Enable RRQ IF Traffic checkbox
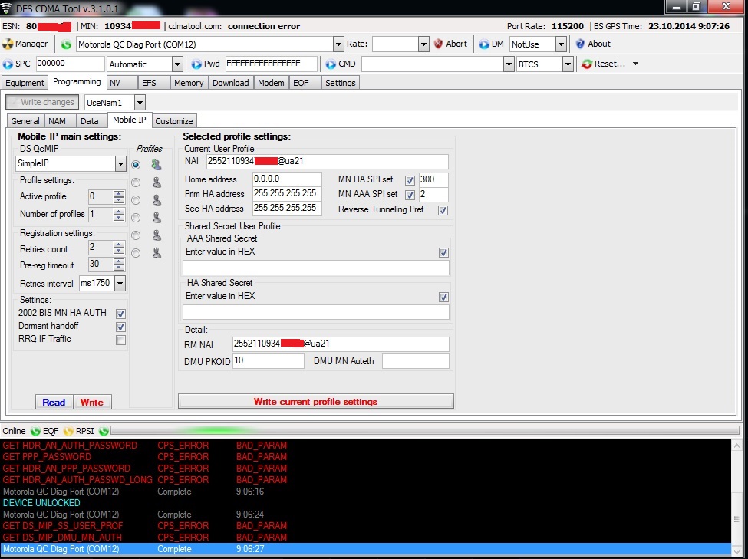This screenshot has width=748, height=559. (120, 340)
